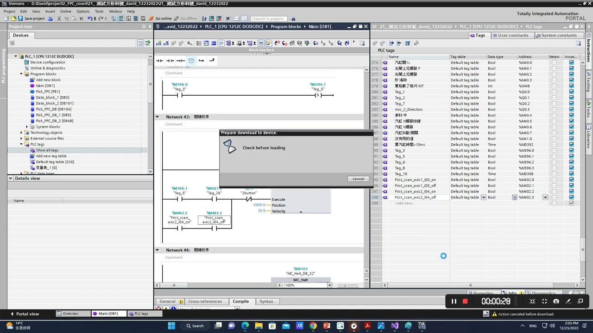The width and height of the screenshot is (593, 333).
Task: Open File Explorer from the taskbar
Action: click(259, 326)
